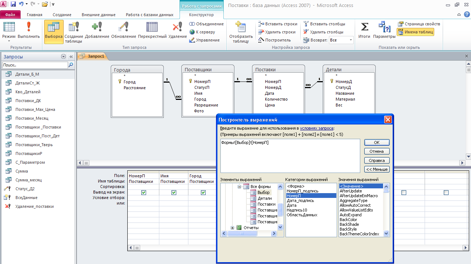The height and width of the screenshot is (264, 471).
Task: Close the expression builder dialog
Action: (x=387, y=120)
